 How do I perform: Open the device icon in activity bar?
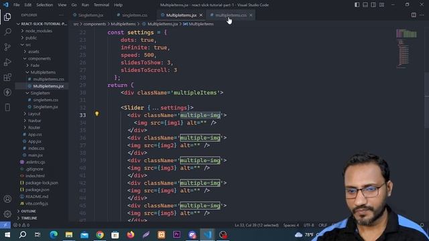tap(7, 107)
